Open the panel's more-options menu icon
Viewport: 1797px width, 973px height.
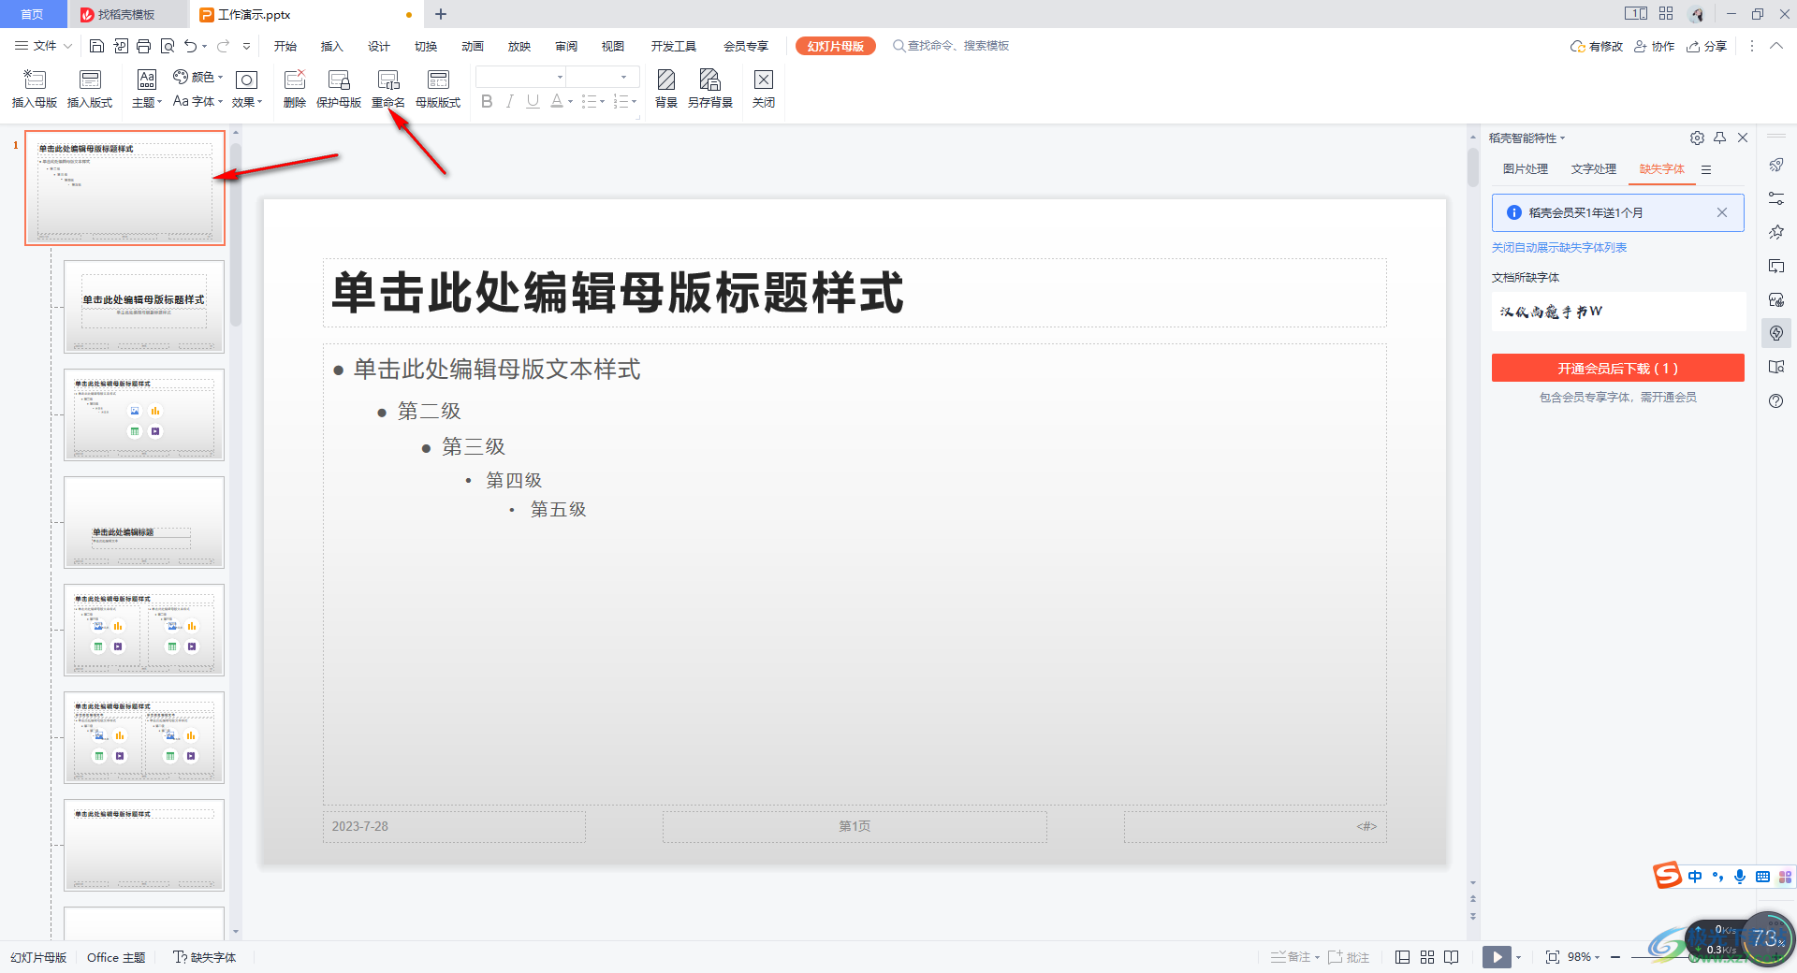pos(1706,169)
